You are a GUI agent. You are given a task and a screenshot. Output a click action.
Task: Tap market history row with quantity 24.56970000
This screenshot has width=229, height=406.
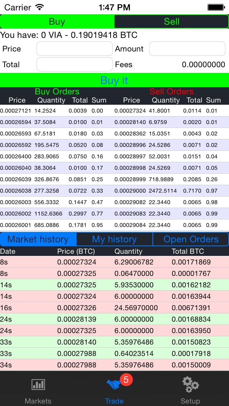[114, 308]
